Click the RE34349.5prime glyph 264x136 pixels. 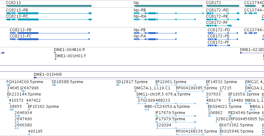click(230, 116)
